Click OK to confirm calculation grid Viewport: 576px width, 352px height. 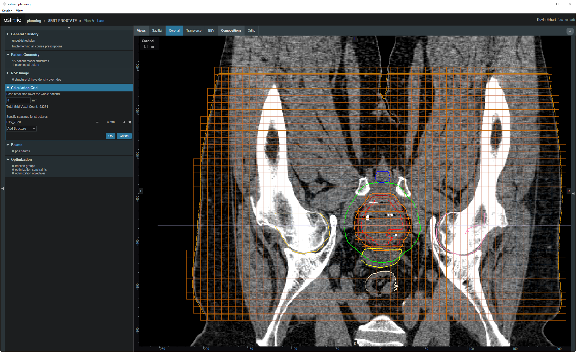tap(110, 136)
